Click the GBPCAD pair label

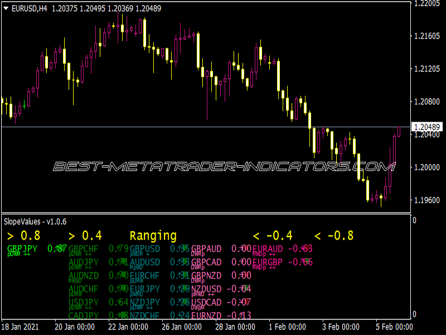pos(206,262)
